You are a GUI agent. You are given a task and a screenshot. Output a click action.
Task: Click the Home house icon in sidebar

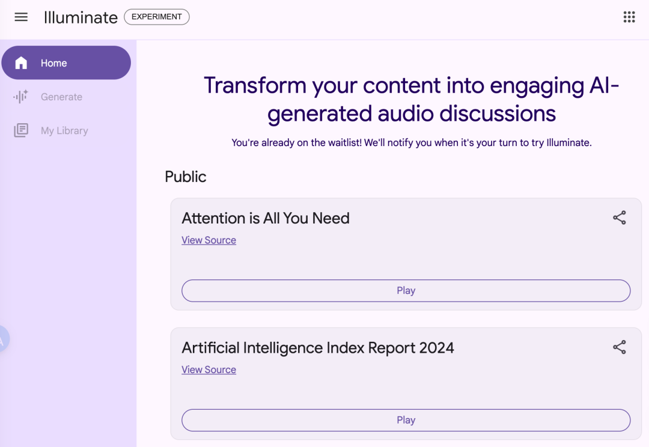click(21, 63)
